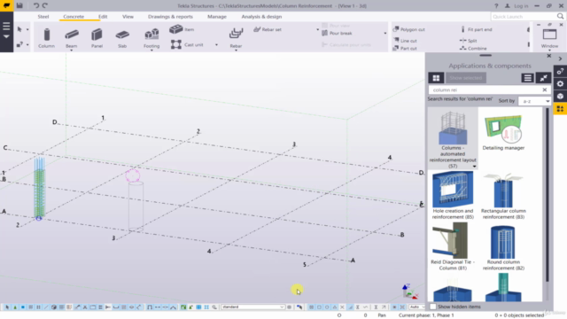Expand the Rebar set dropdown arrow
The width and height of the screenshot is (567, 319).
[x=317, y=29]
